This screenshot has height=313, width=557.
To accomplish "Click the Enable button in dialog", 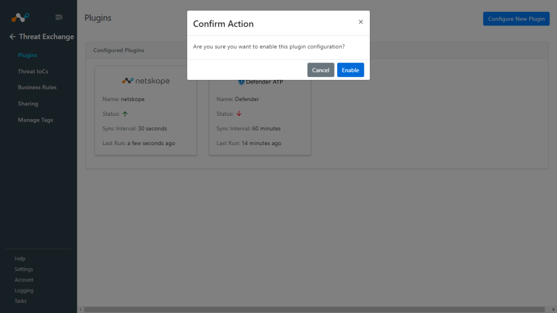I will pyautogui.click(x=350, y=70).
